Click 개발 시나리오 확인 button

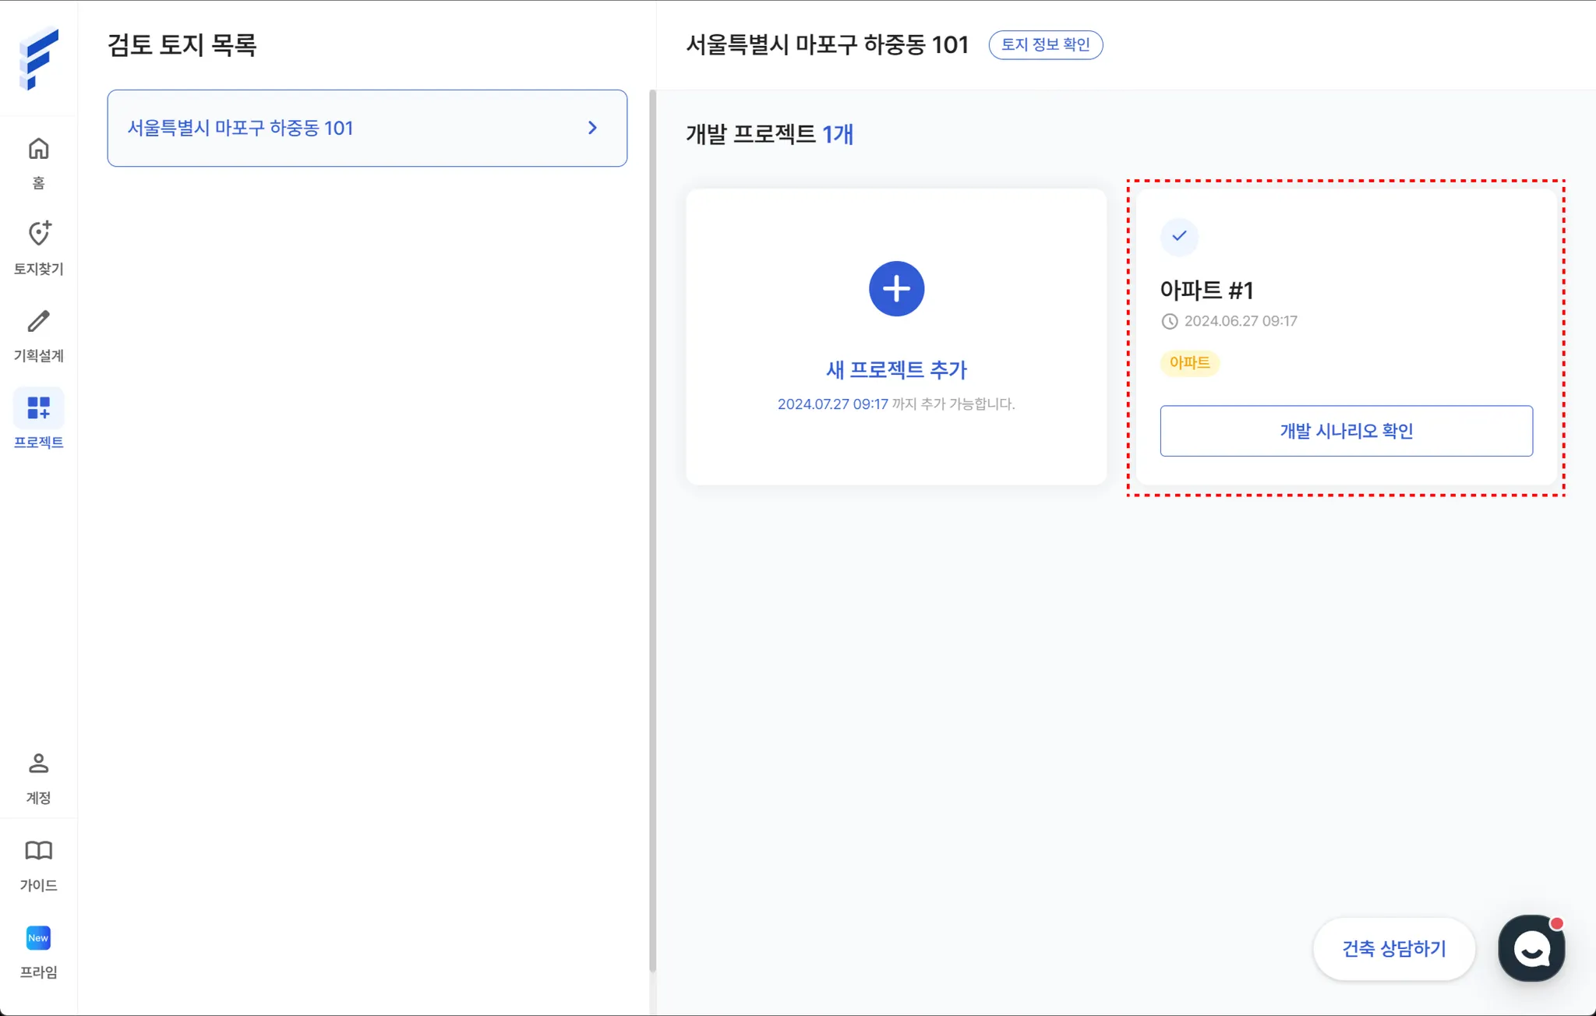click(1346, 431)
